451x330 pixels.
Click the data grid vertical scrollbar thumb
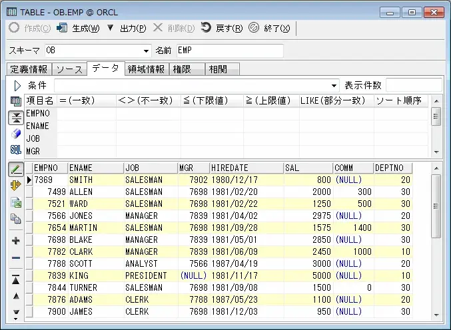coord(436,206)
